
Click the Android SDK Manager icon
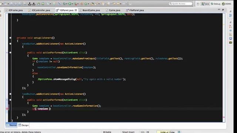click(x=39, y=4)
